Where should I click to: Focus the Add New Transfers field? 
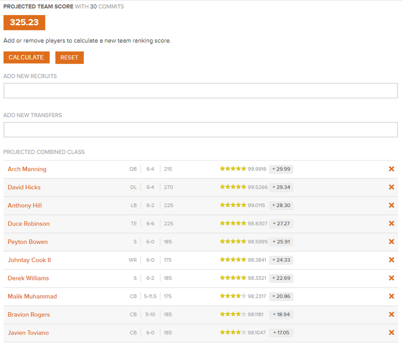point(201,130)
